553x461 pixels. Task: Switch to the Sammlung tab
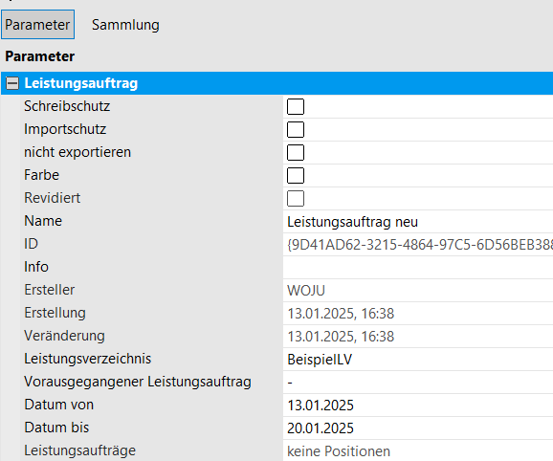pos(125,25)
